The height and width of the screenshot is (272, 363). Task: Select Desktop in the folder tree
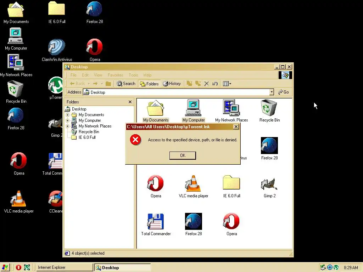pyautogui.click(x=79, y=109)
